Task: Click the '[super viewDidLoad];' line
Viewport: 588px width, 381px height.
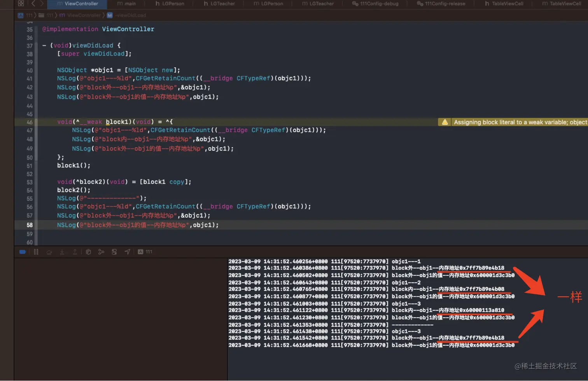Action: (x=94, y=54)
